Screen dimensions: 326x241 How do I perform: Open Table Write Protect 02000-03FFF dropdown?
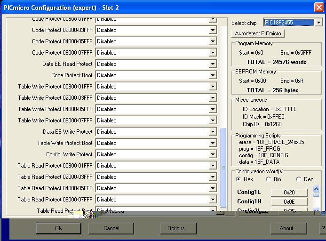pyautogui.click(x=213, y=98)
